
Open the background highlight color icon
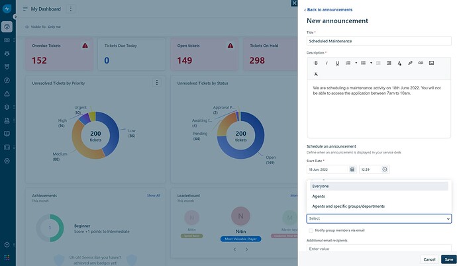point(410,63)
